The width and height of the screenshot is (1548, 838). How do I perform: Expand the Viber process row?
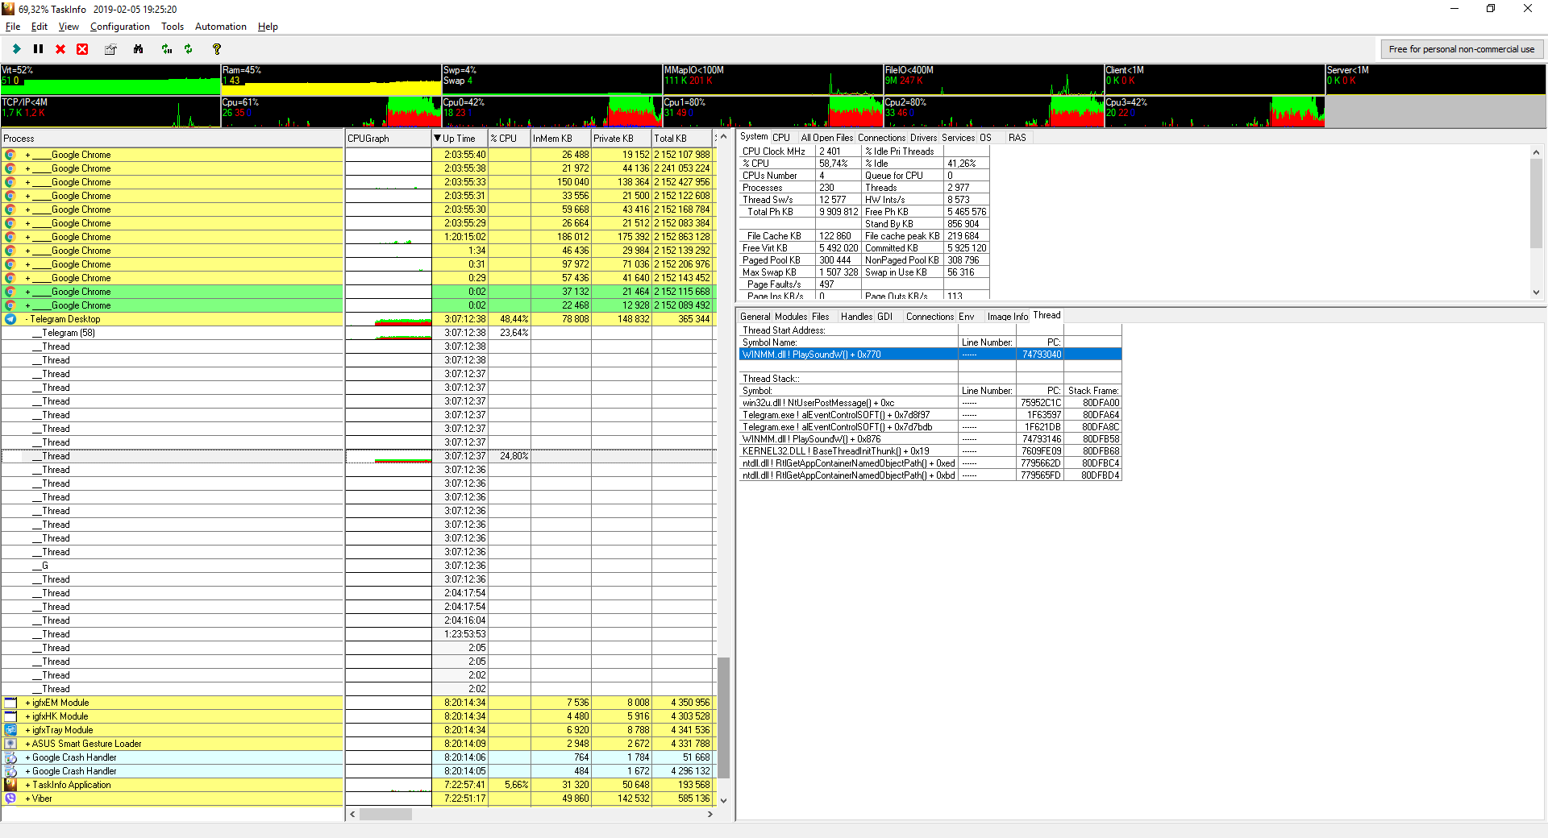pos(27,799)
